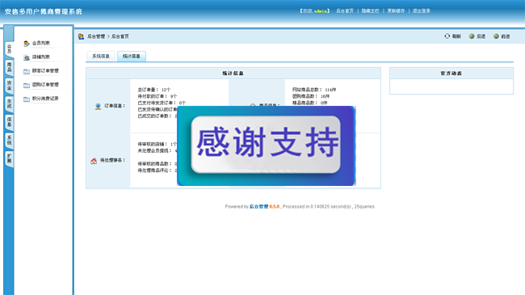Click the 刷新 refresh icon
Viewport: 525px width, 295px height.
[x=447, y=36]
